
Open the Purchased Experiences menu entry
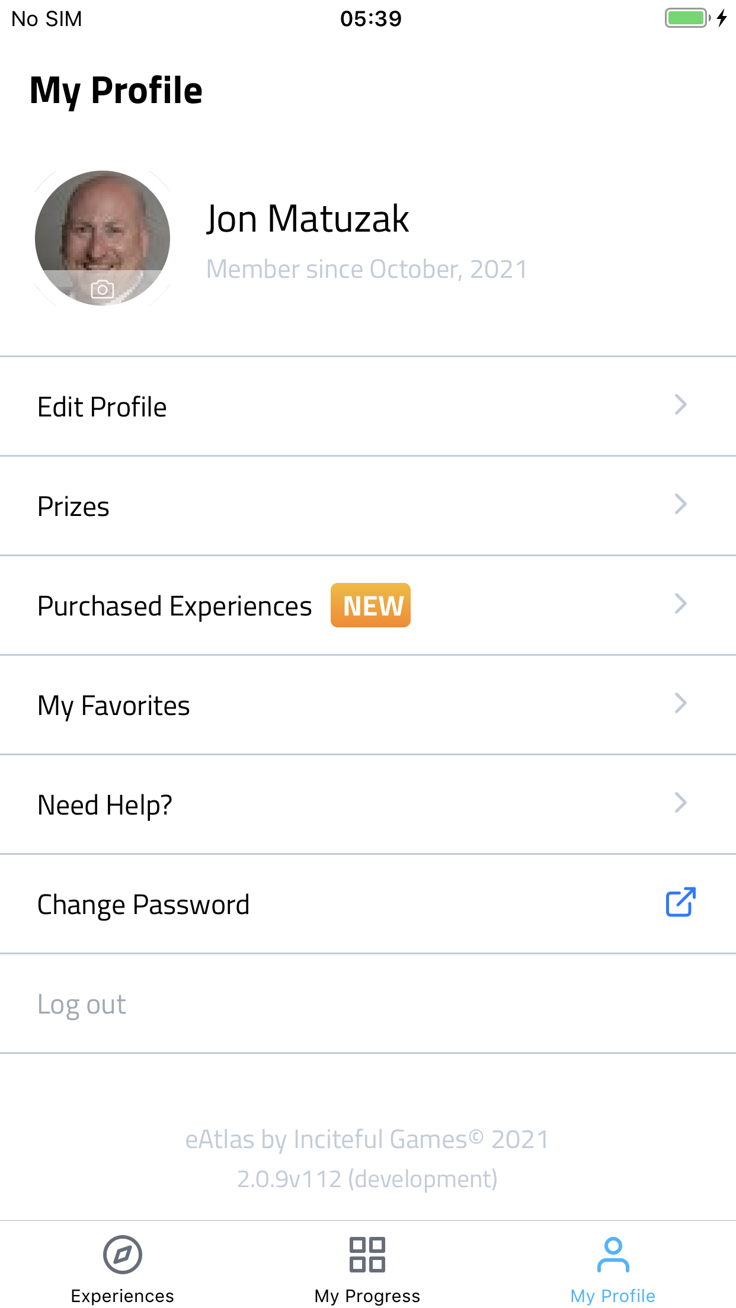[x=174, y=606]
